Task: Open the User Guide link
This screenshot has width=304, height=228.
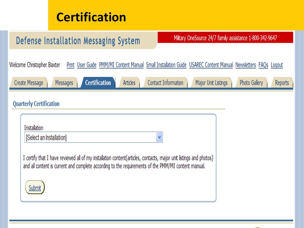Action: pos(87,65)
